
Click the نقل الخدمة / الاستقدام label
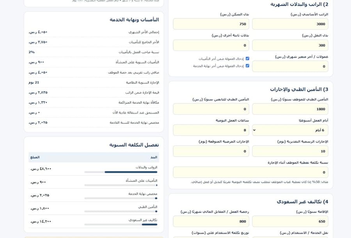coord(304,233)
